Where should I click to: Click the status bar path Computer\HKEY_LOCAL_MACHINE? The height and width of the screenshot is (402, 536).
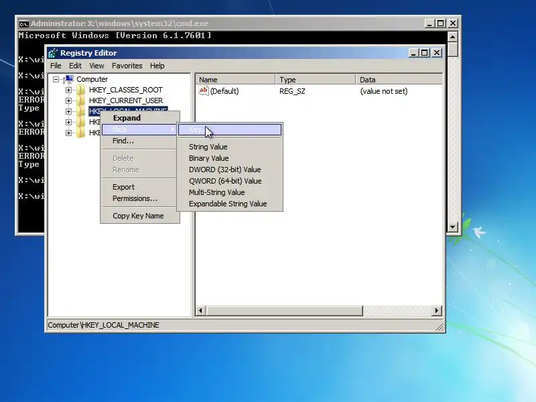coord(104,325)
